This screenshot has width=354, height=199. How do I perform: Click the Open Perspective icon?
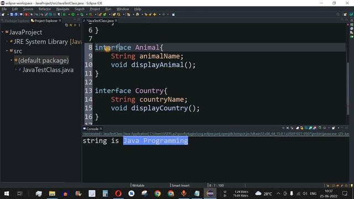[345, 14]
